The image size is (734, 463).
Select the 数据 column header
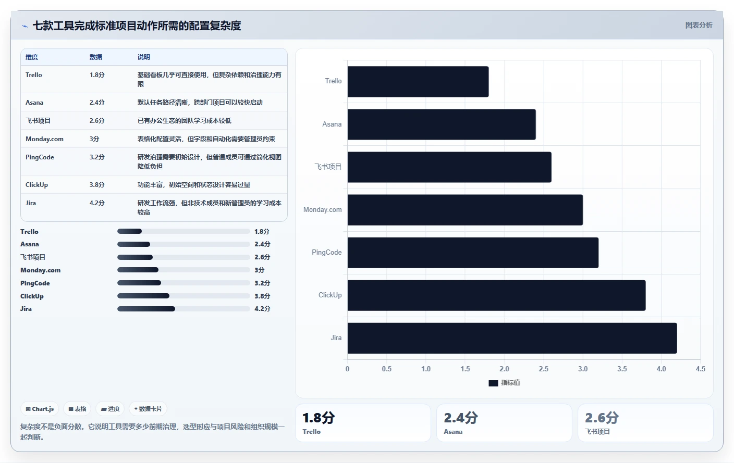95,57
